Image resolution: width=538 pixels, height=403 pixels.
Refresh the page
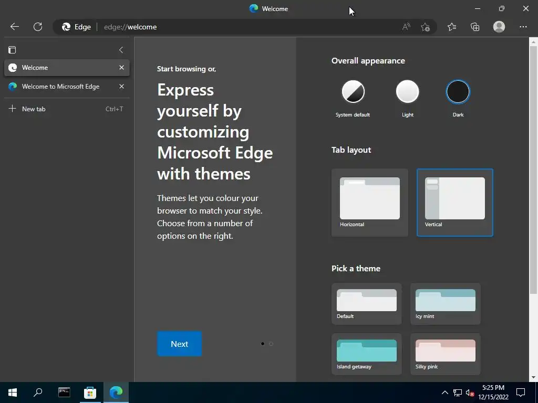pos(38,27)
